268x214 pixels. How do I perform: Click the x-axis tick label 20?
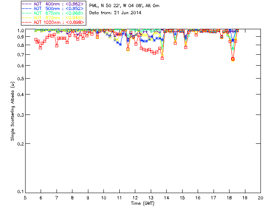click(x=260, y=198)
